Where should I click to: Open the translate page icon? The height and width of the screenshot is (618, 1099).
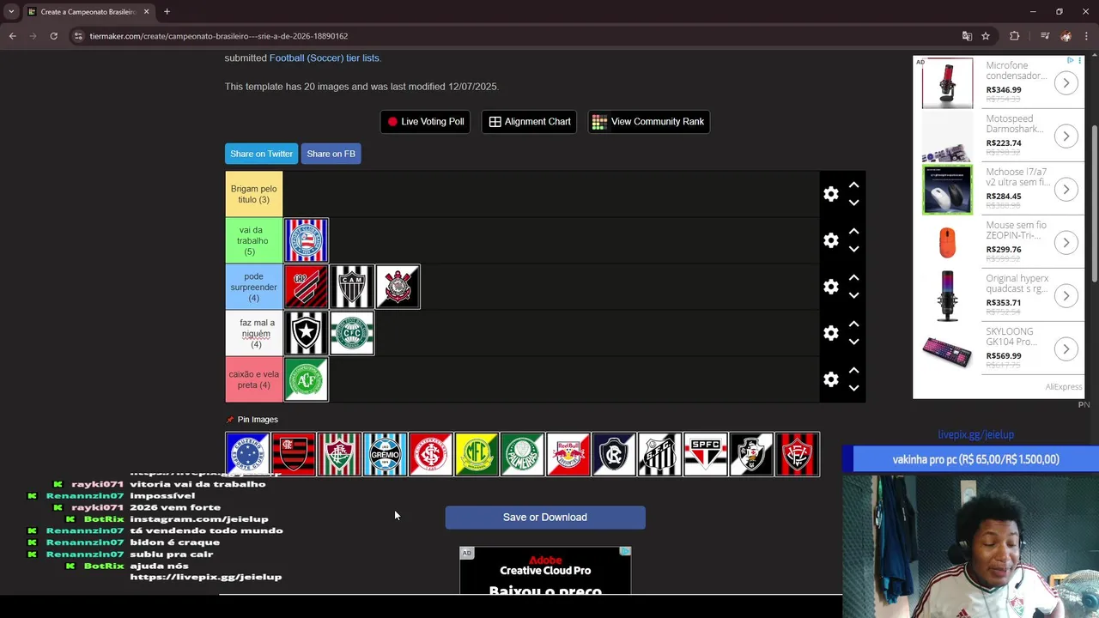pos(967,36)
